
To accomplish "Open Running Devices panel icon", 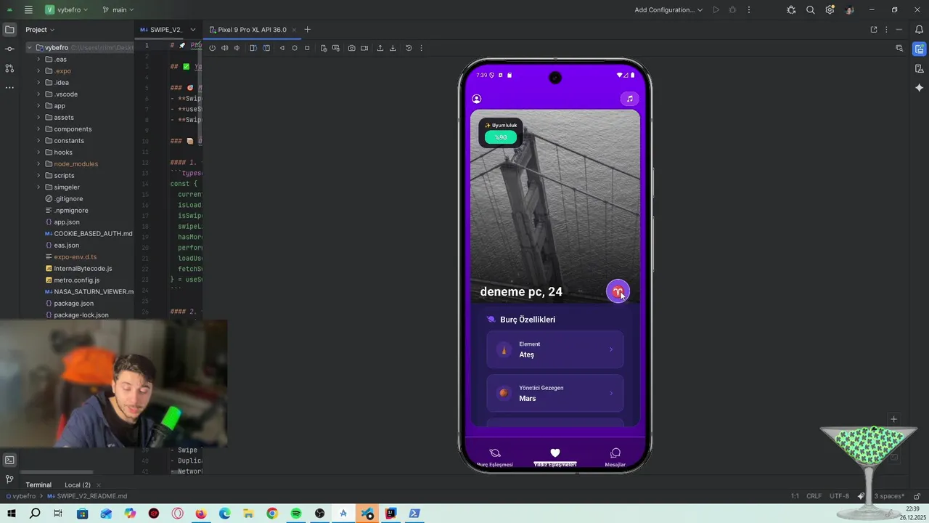I will point(919,49).
